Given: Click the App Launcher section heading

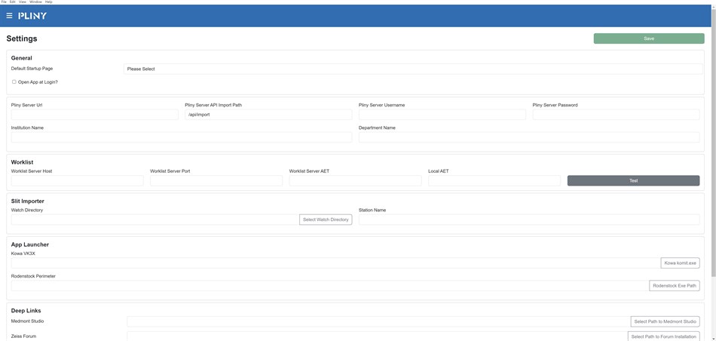Looking at the screenshot, I should [x=29, y=244].
